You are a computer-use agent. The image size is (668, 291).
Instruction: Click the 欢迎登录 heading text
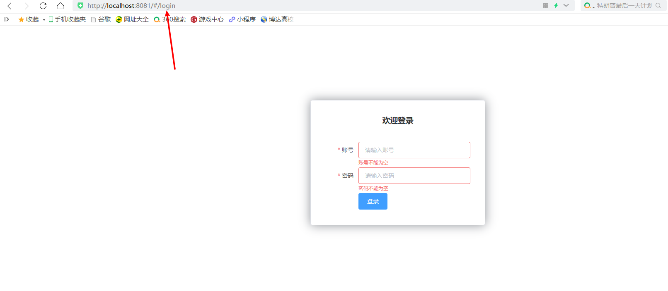(398, 121)
